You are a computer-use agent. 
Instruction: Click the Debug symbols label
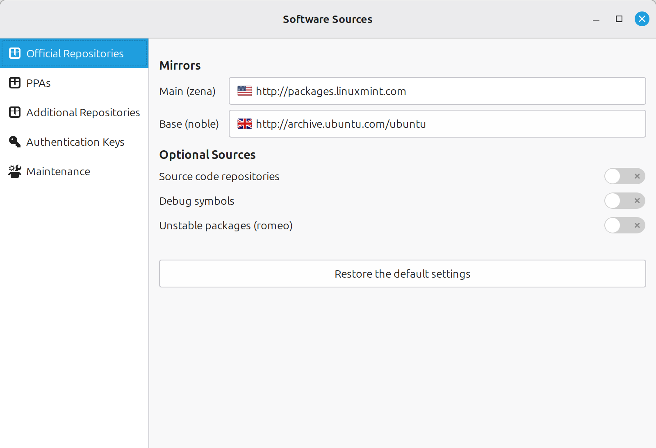197,201
